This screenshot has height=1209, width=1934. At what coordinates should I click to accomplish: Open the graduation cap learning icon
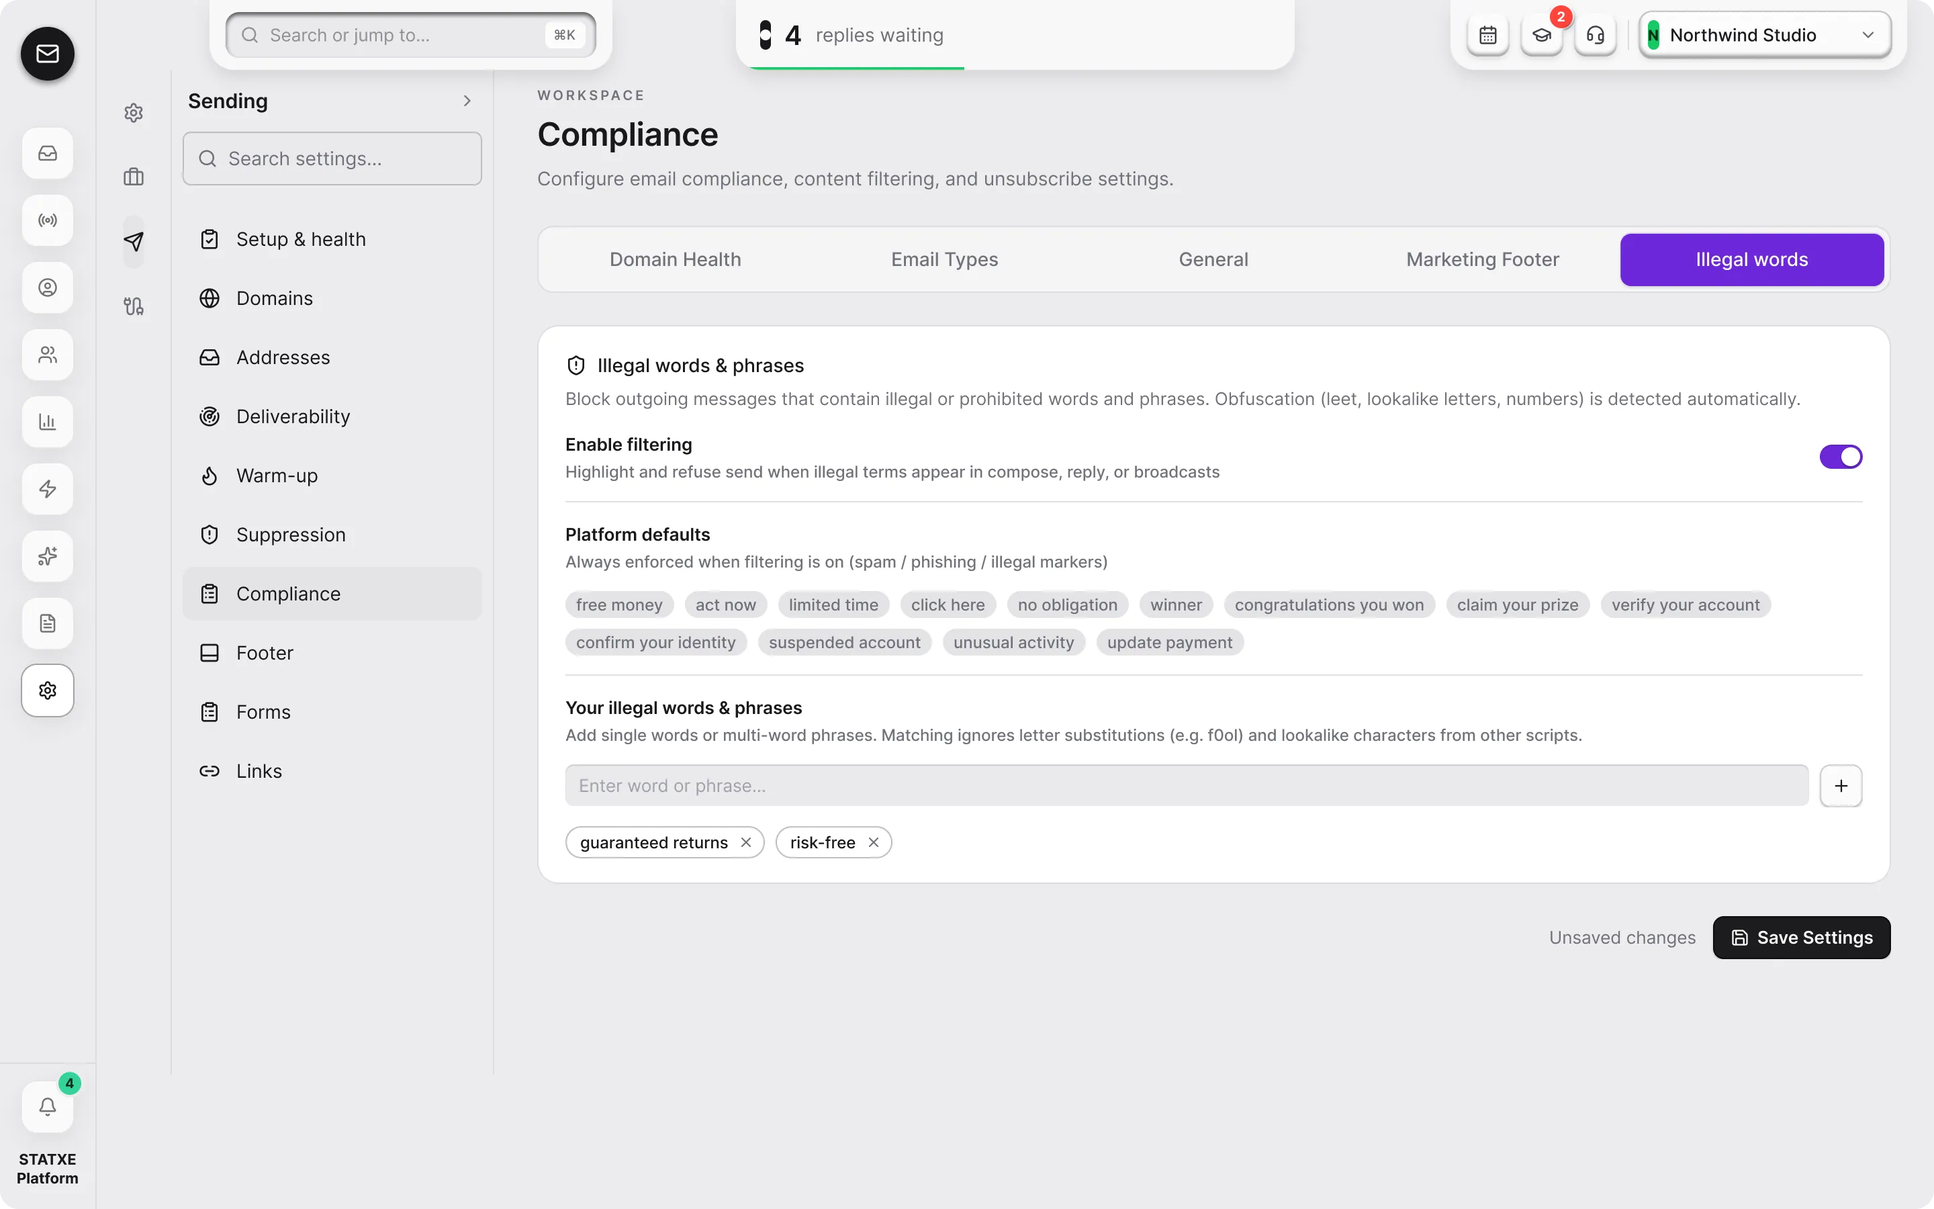click(x=1542, y=35)
